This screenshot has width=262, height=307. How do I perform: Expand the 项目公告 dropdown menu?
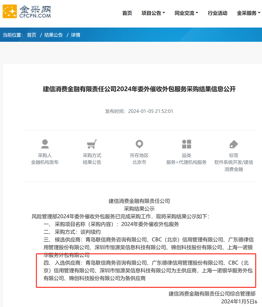pyautogui.click(x=153, y=13)
